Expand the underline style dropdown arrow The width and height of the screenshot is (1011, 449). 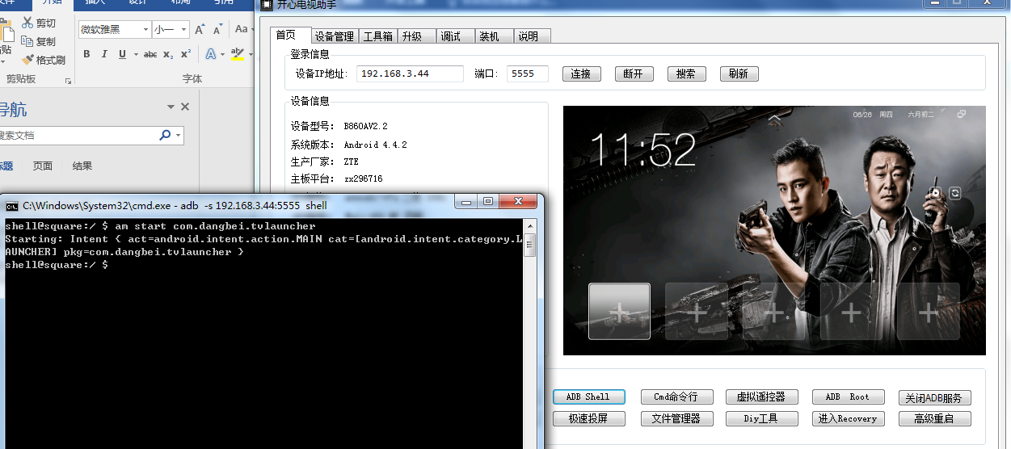point(134,54)
